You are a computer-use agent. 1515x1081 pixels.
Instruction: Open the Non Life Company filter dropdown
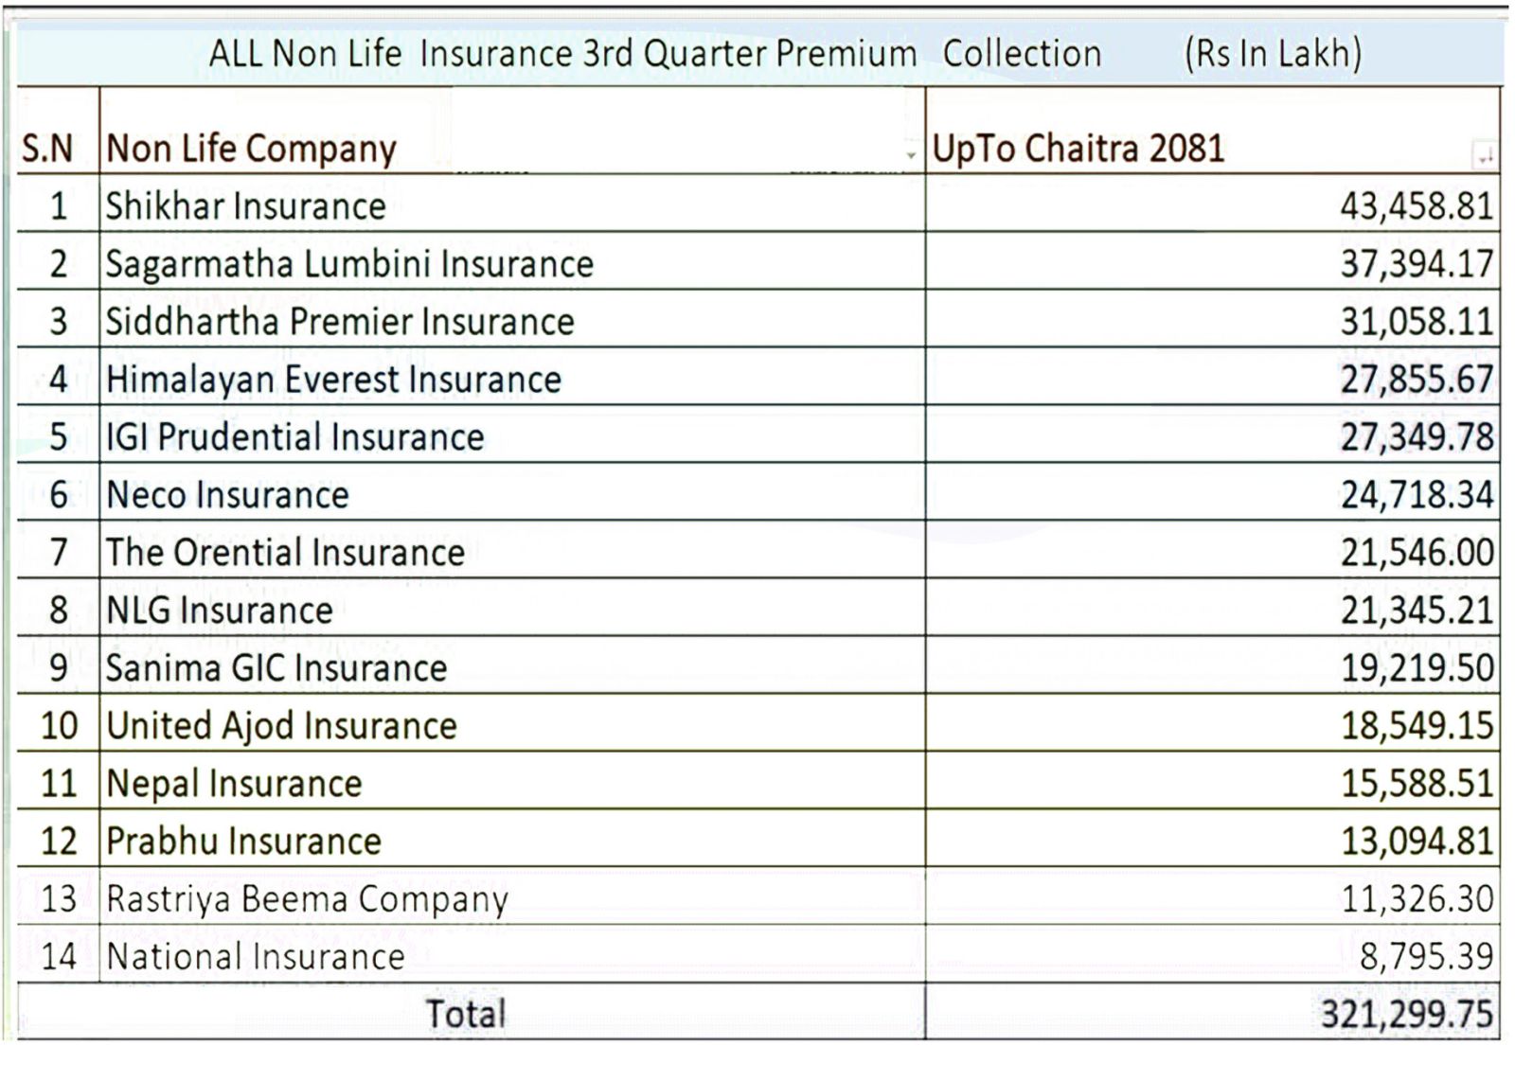tap(911, 154)
